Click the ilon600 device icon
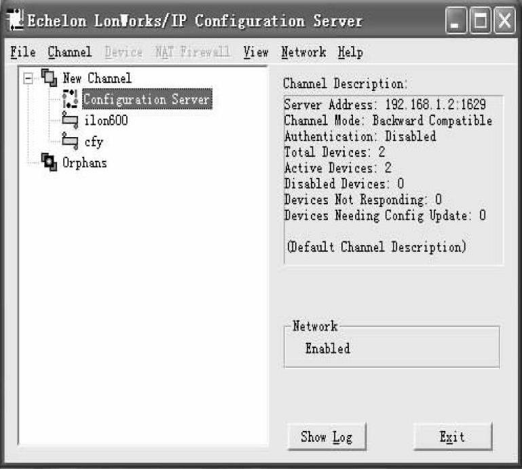 pyautogui.click(x=70, y=120)
